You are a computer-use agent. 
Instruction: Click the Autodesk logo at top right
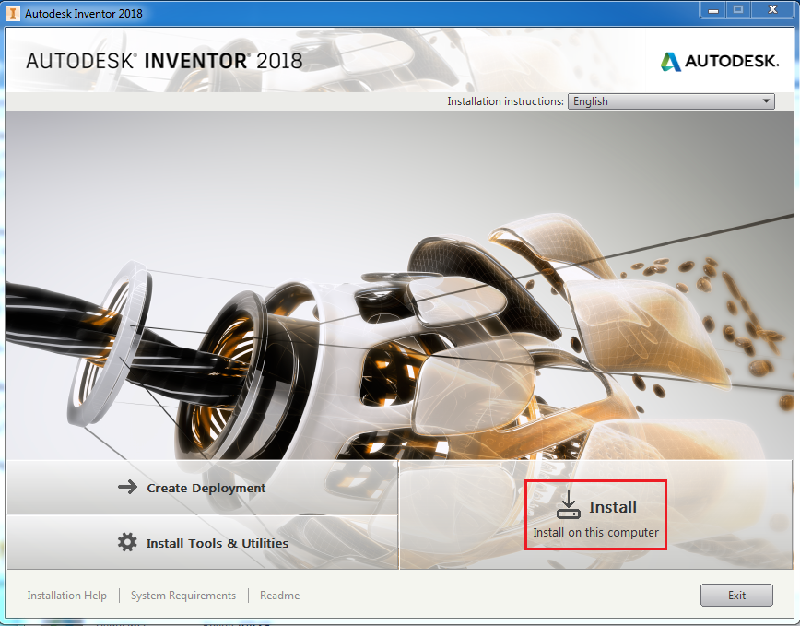point(720,61)
